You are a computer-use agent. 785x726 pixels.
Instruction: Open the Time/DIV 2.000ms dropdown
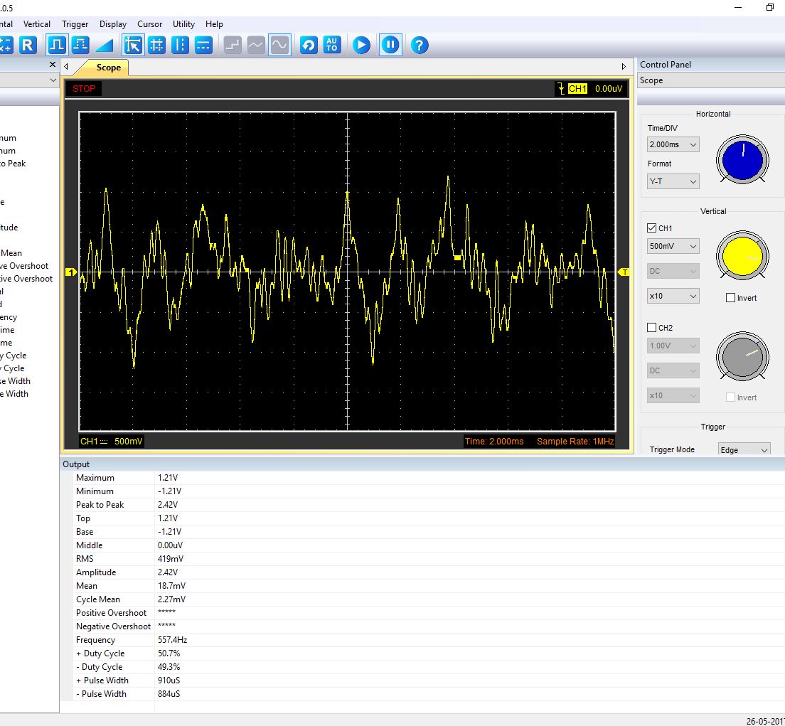673,144
